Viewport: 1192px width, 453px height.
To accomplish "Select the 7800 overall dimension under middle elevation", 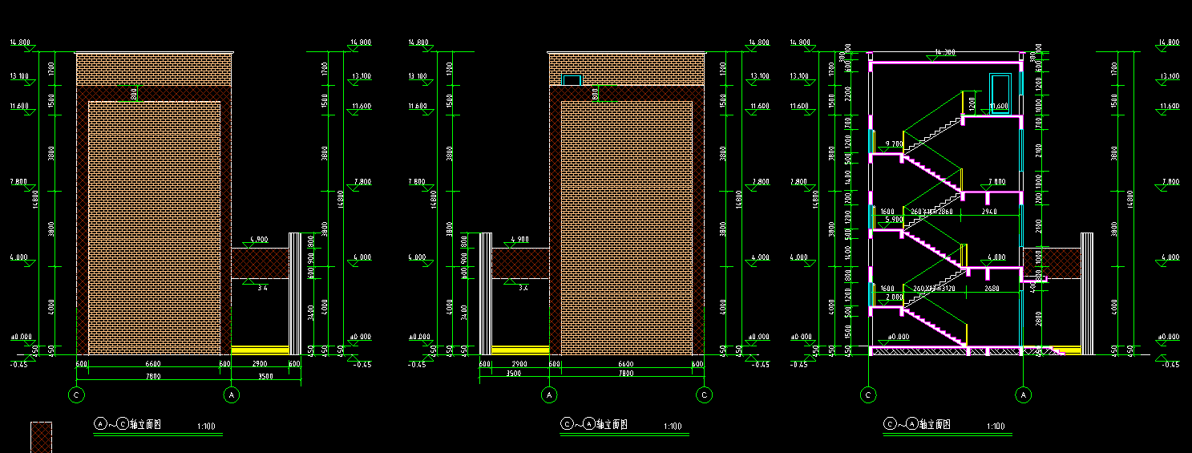I will point(628,373).
